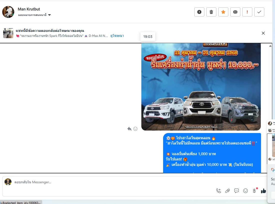Open emoji picker in composer
The image size is (275, 204).
coord(246,191)
